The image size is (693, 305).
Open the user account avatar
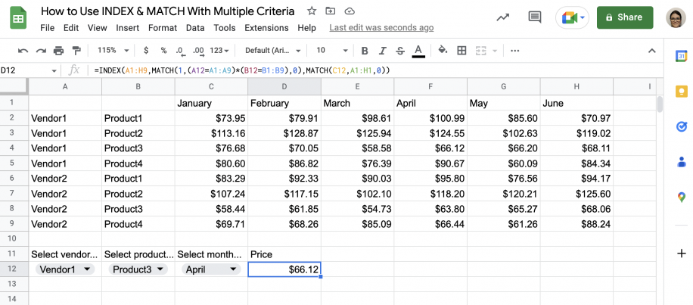(x=676, y=17)
